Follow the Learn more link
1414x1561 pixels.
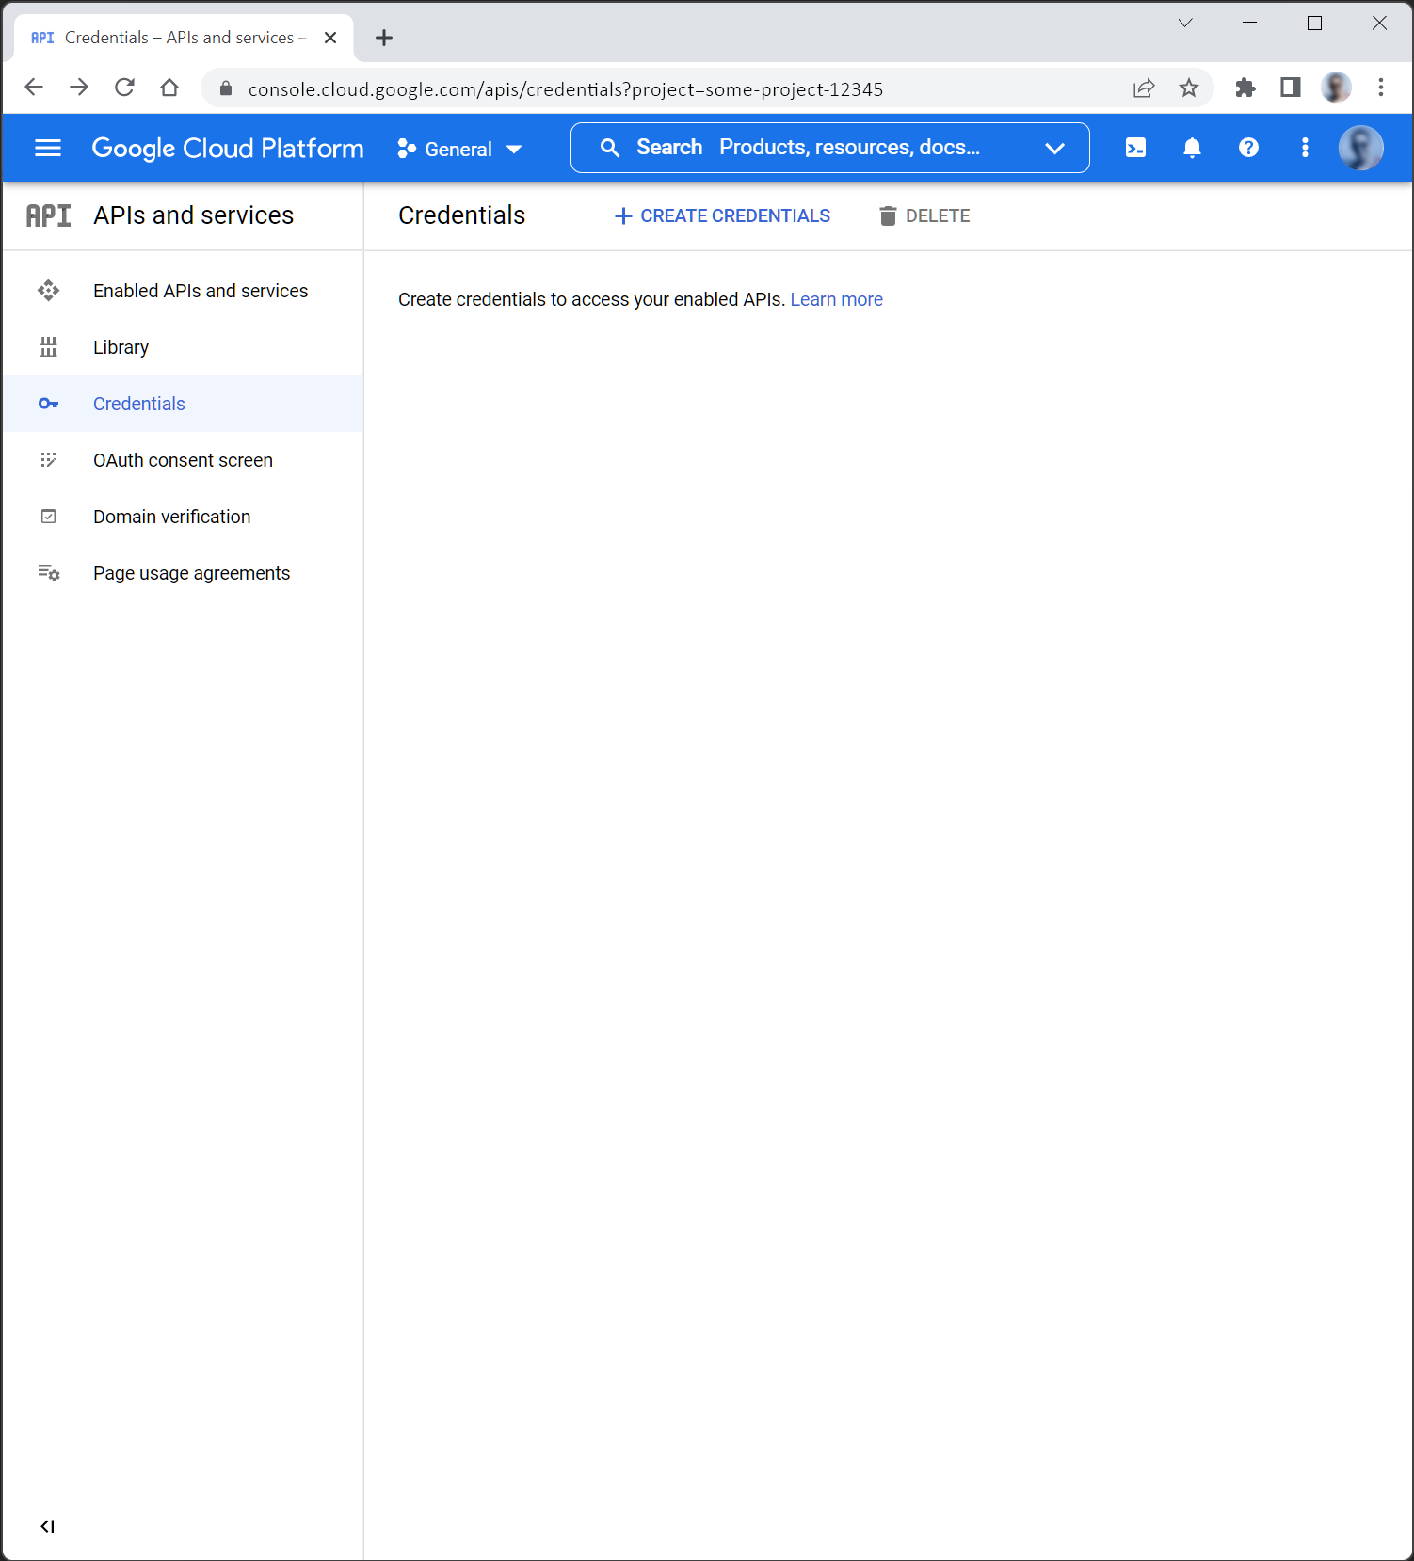[836, 299]
